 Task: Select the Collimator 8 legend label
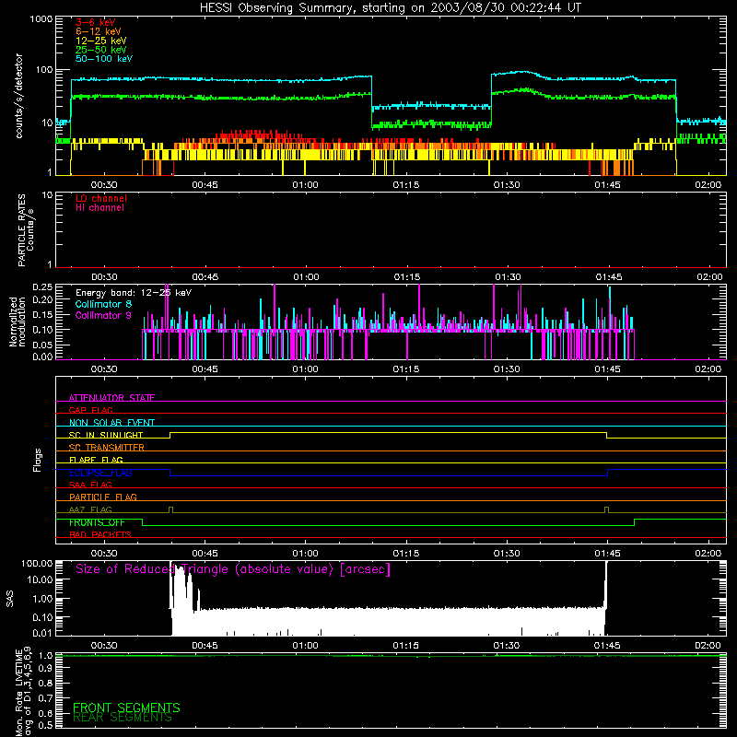coord(103,304)
